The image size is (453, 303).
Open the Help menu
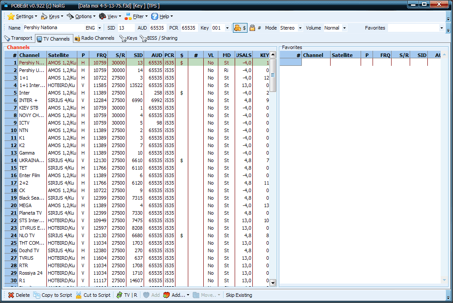pos(162,16)
